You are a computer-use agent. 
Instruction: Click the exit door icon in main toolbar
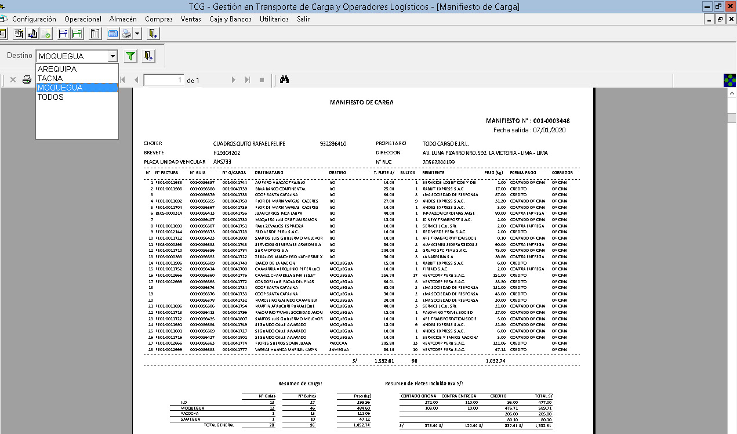click(x=153, y=34)
